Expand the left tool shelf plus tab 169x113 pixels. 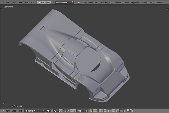(1, 9)
